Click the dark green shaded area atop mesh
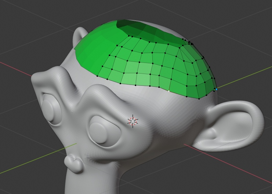 pos(149,32)
